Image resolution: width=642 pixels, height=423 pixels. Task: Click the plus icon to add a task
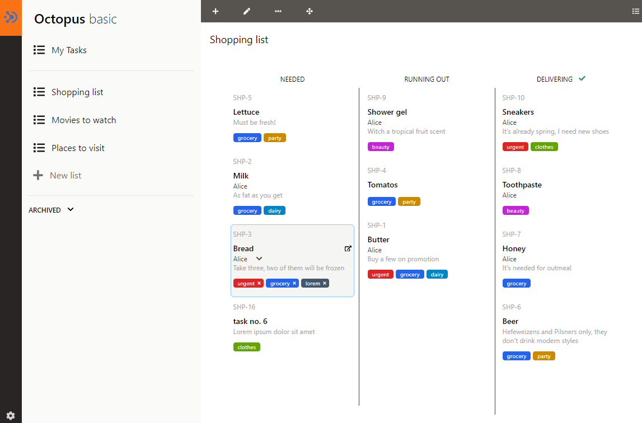[215, 11]
